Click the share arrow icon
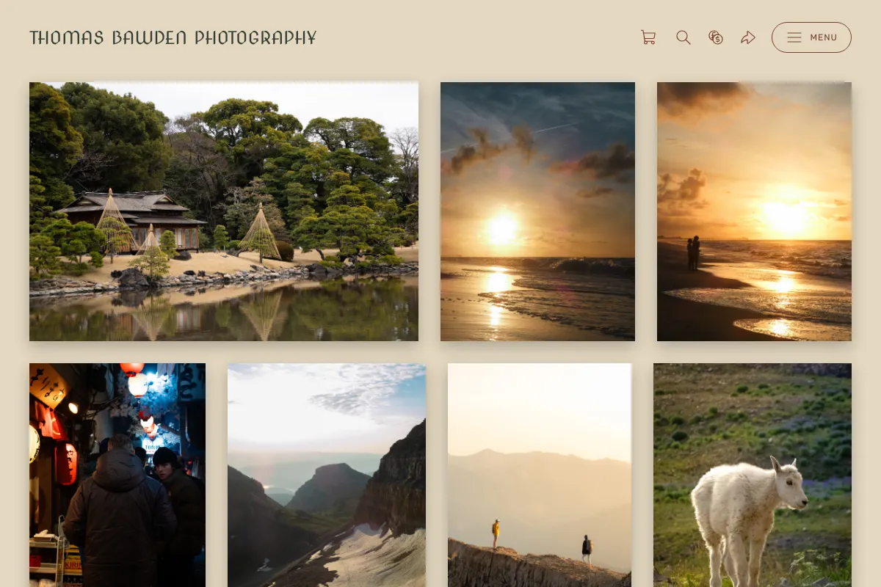The height and width of the screenshot is (587, 881). 748,37
